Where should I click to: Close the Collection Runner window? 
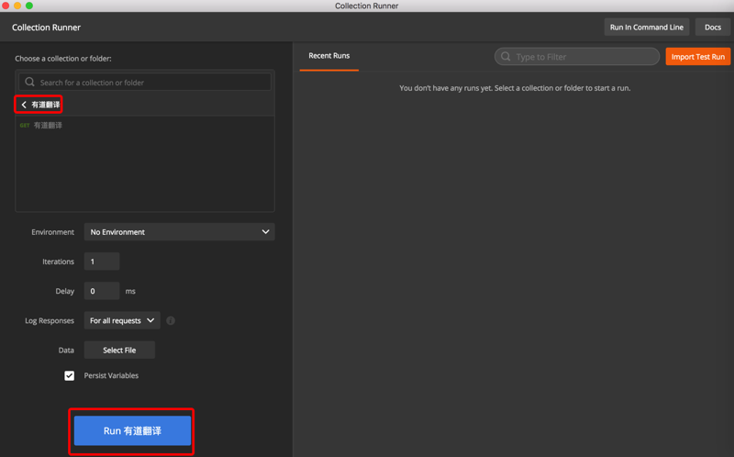[6, 6]
